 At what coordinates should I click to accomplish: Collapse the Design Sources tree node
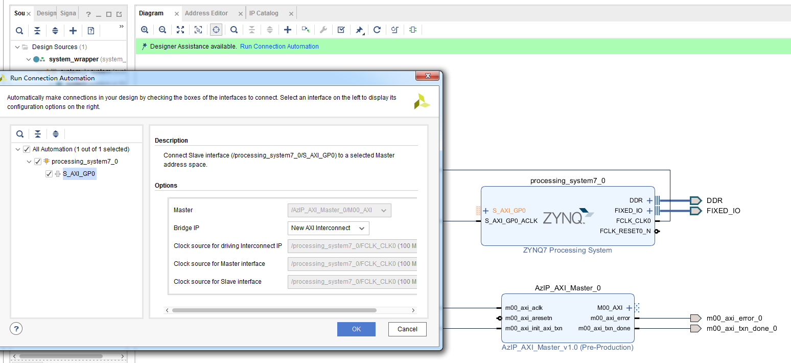pyautogui.click(x=17, y=47)
